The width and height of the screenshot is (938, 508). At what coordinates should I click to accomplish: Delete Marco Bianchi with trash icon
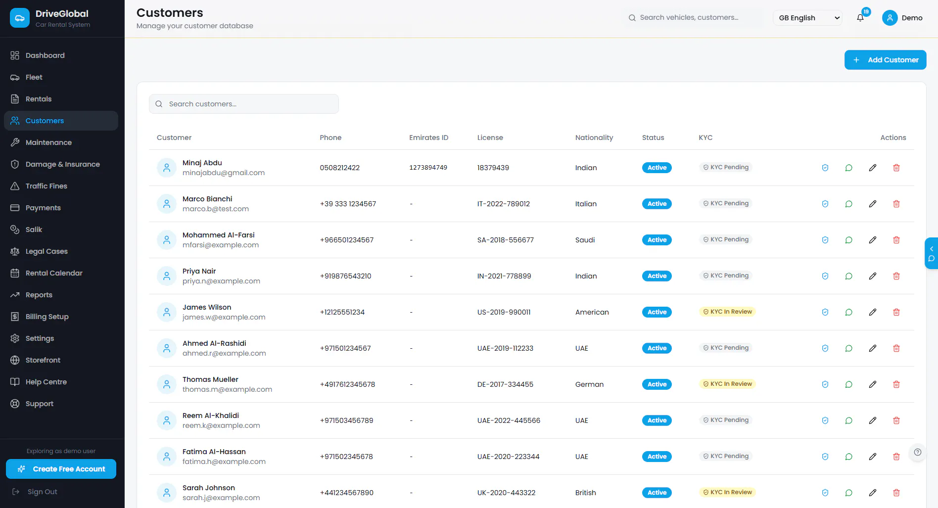pos(896,204)
